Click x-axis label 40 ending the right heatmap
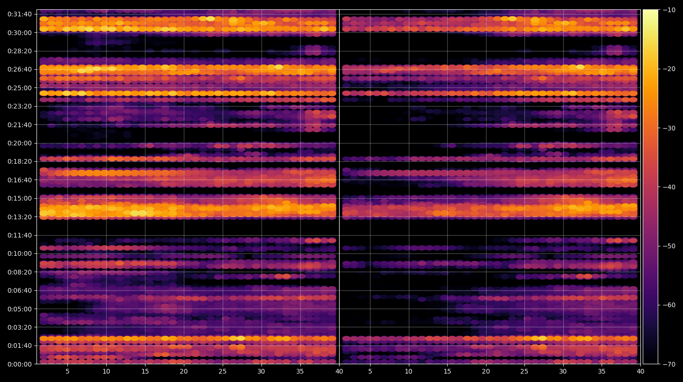 tap(640, 372)
